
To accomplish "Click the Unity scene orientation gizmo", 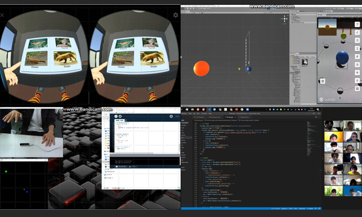I will point(284,19).
